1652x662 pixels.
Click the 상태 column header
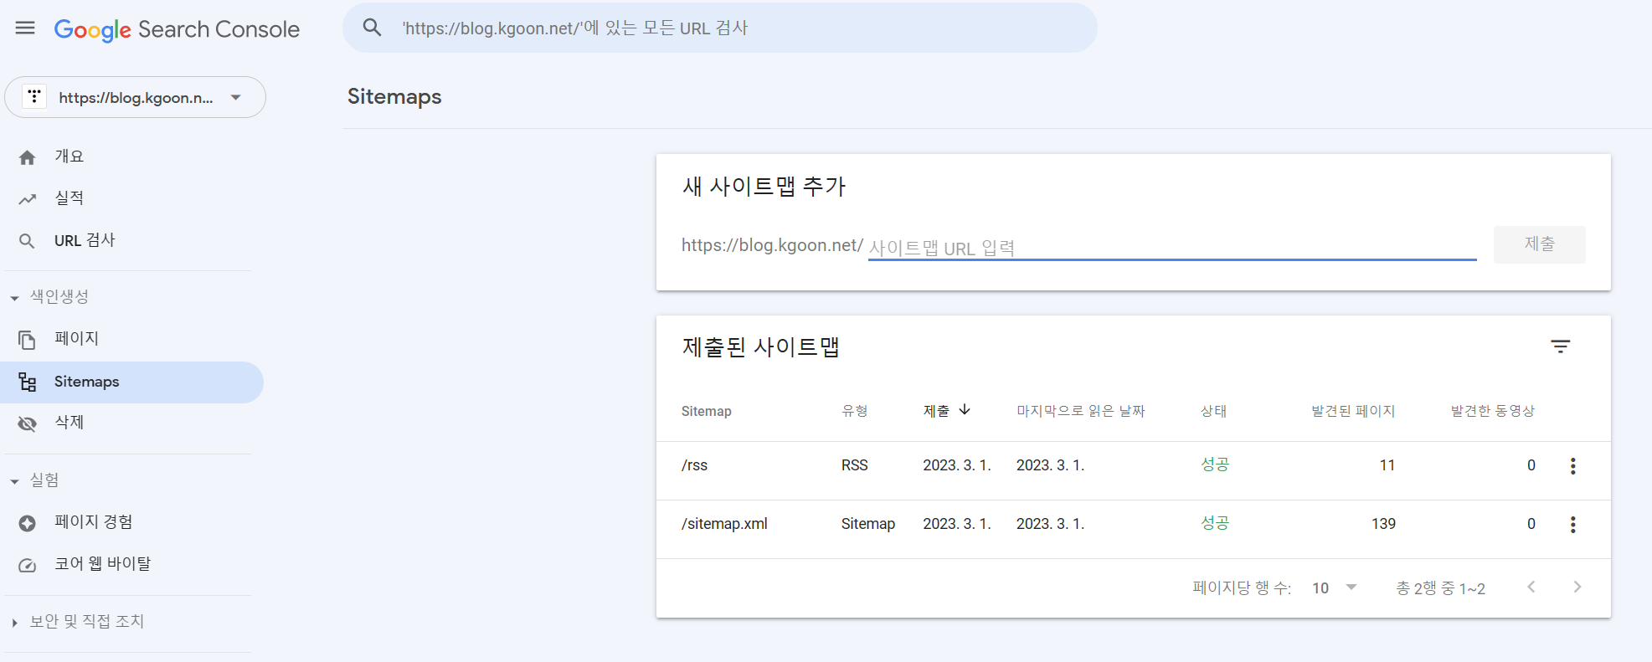pos(1214,411)
